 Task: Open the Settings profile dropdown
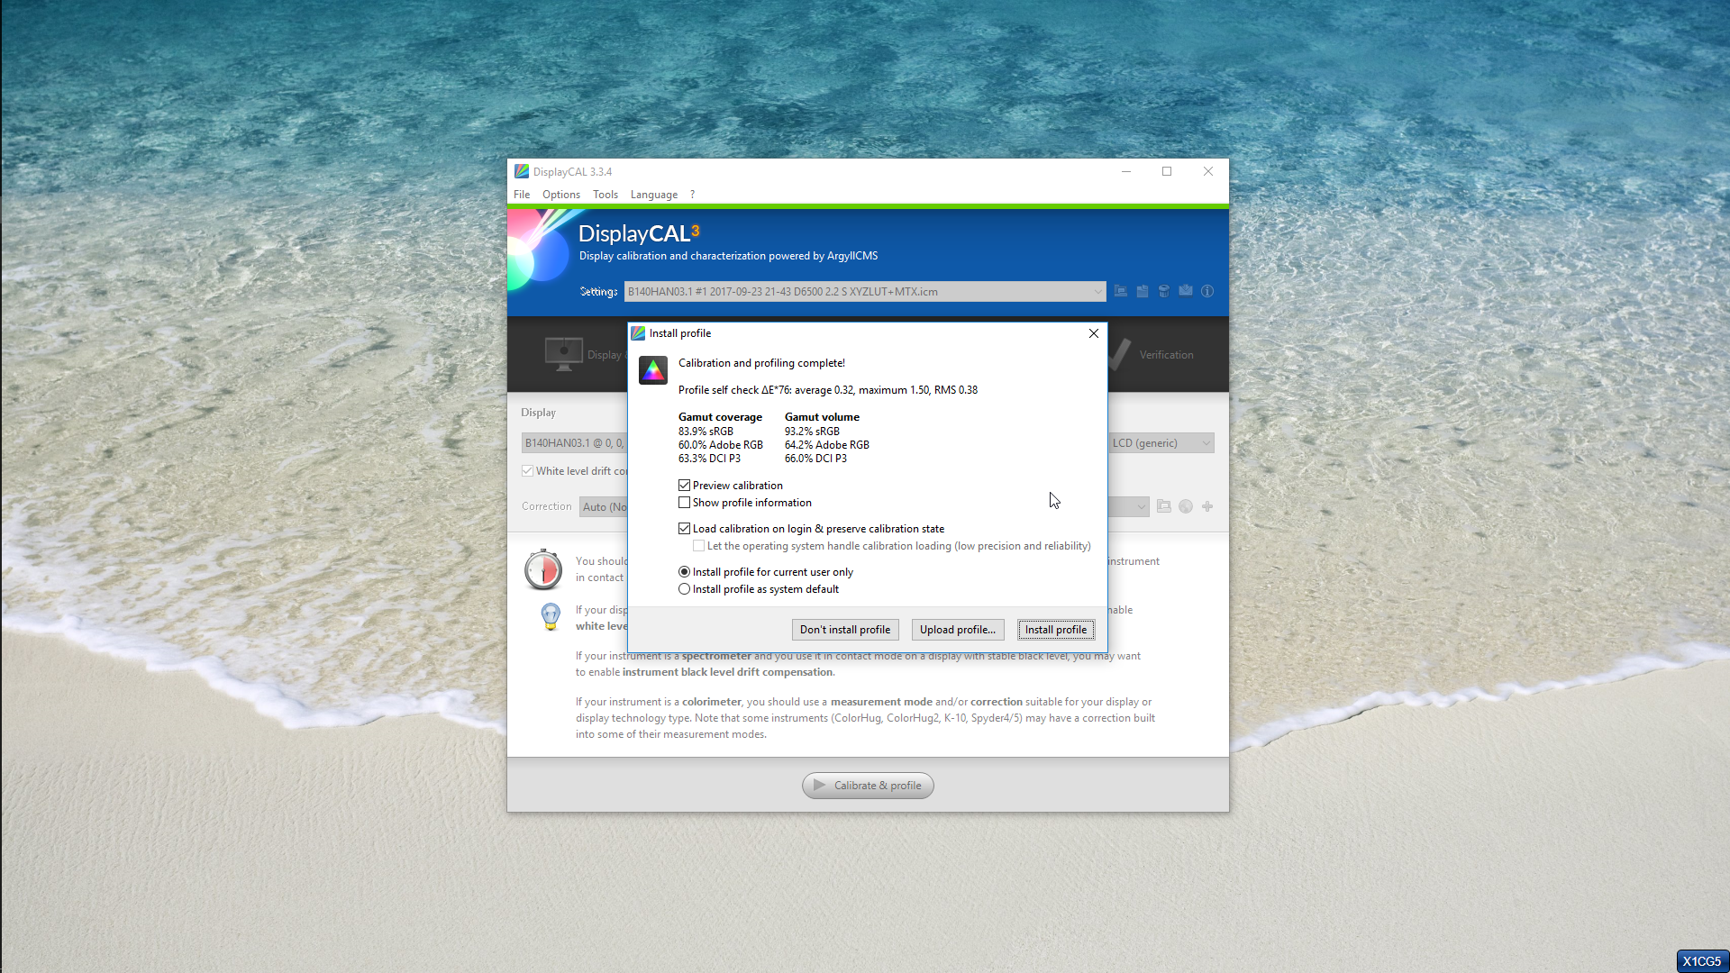pyautogui.click(x=865, y=291)
